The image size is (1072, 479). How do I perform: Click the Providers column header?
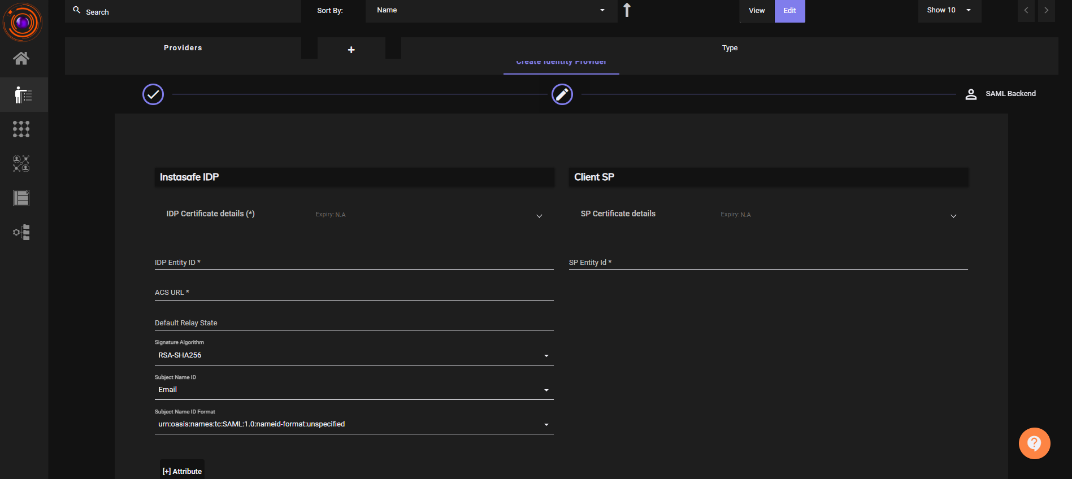coord(183,48)
